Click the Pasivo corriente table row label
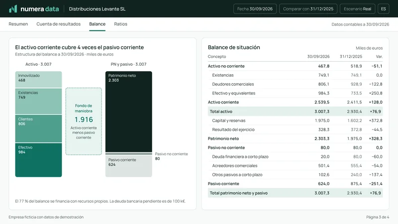Viewport: 398px width, 224px height. [x=223, y=184]
